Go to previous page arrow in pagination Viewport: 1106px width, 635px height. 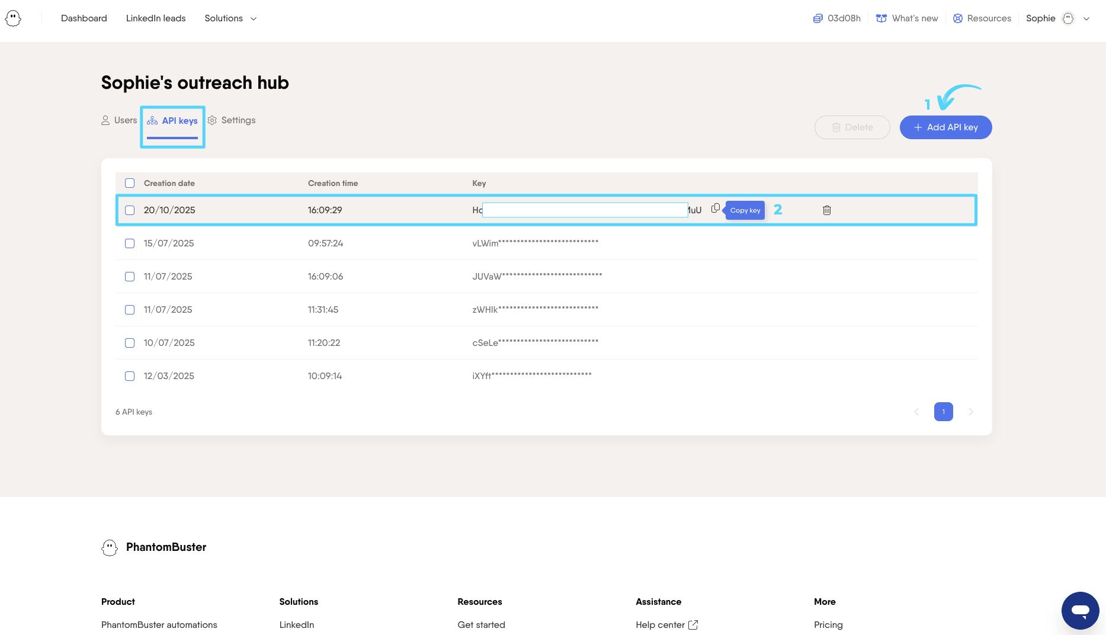(x=916, y=412)
